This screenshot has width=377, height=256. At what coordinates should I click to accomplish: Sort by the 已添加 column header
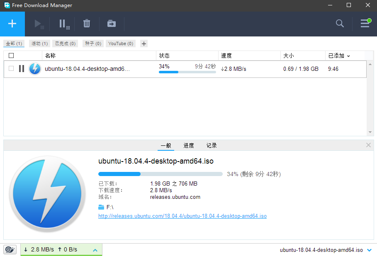click(x=338, y=56)
